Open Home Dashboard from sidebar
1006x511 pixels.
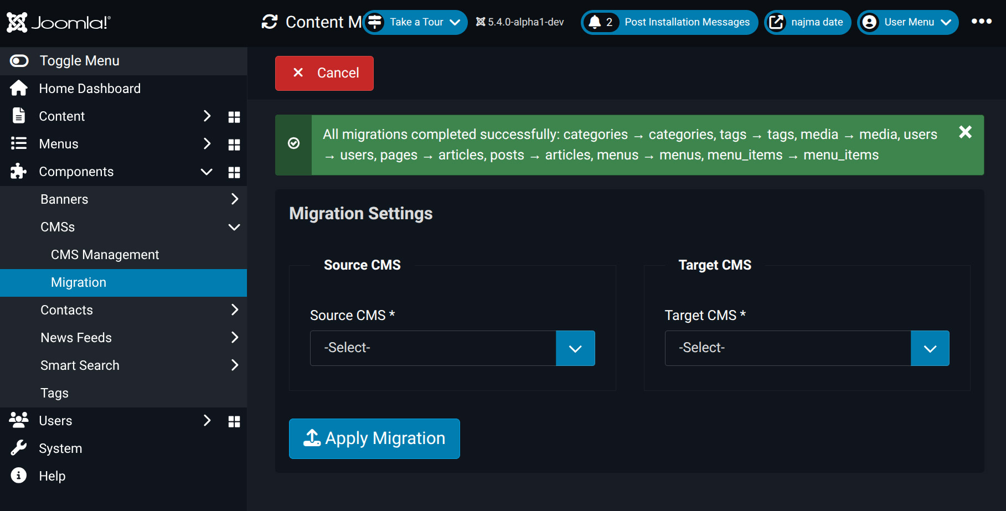[90, 89]
